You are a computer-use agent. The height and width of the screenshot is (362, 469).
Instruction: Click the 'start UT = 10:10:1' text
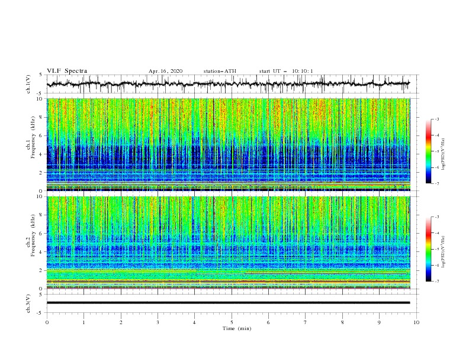(x=286, y=71)
